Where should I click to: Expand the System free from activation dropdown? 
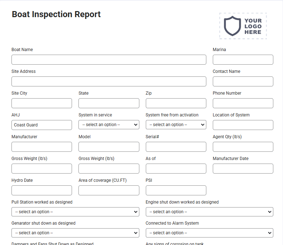pyautogui.click(x=176, y=125)
